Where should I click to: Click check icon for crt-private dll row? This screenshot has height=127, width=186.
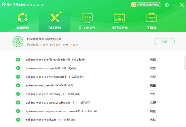pyautogui.click(x=18, y=120)
